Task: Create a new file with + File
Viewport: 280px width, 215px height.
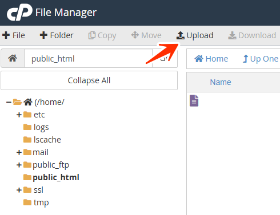Action: click(14, 35)
